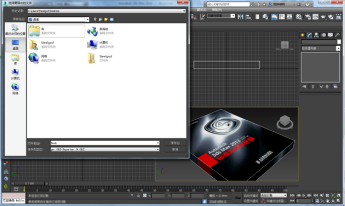The width and height of the screenshot is (345, 206).
Task: Select the Steelgod system folder with user icon
Action: point(42,44)
